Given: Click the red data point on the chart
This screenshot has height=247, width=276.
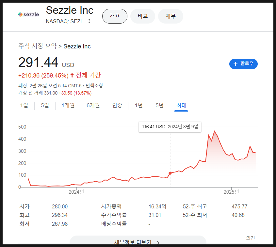Looking at the screenshot, I should coord(170,173).
